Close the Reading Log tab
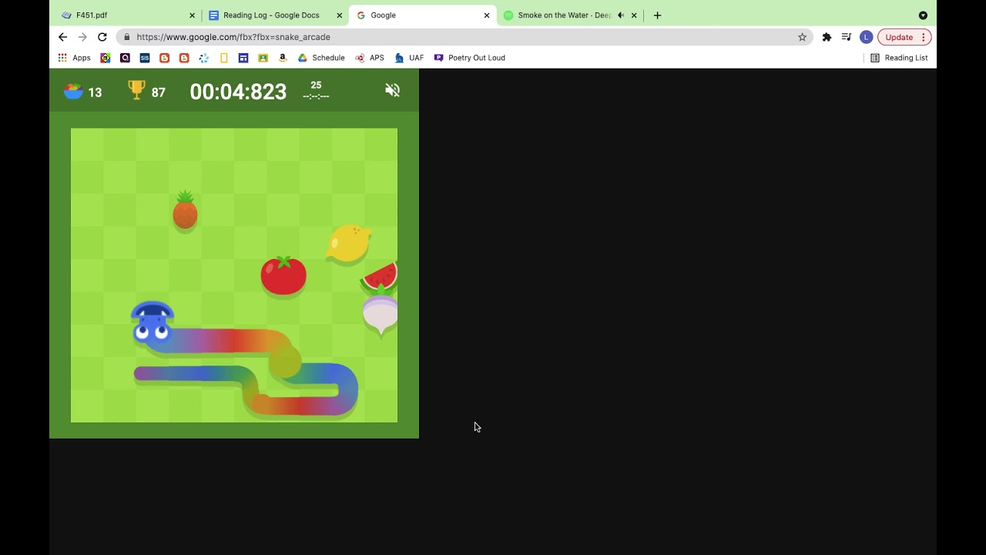 pos(339,15)
